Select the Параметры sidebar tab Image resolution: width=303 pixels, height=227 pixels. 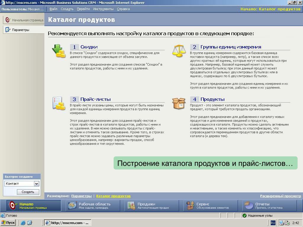click(x=24, y=30)
